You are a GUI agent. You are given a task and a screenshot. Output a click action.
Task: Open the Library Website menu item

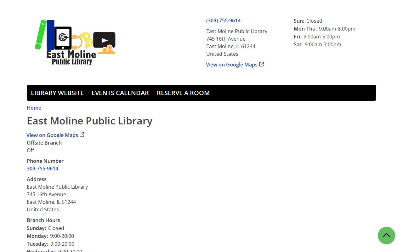[x=57, y=93]
